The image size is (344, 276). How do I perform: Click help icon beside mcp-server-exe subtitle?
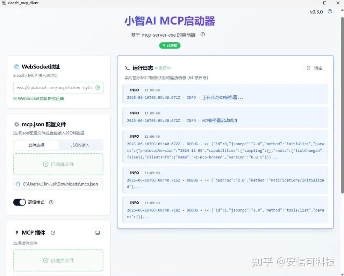(x=203, y=34)
